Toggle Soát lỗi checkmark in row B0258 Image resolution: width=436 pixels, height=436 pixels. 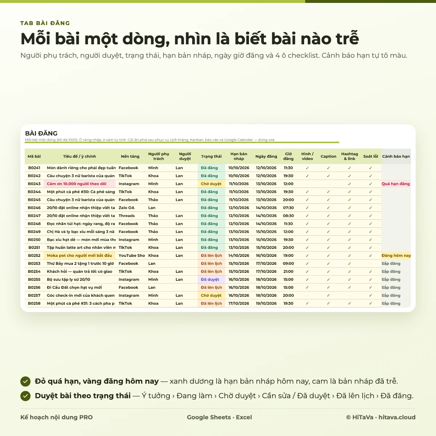[x=371, y=304]
